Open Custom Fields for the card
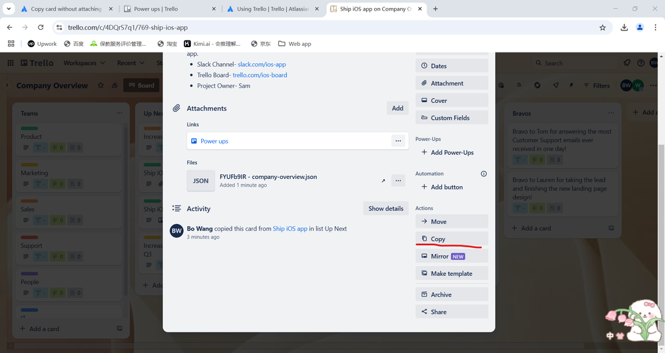The height and width of the screenshot is (353, 665). (452, 118)
